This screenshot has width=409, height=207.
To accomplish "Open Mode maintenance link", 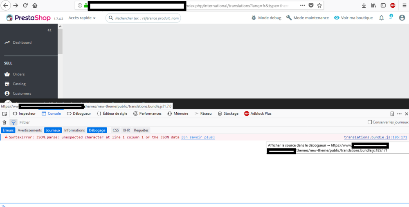I will point(307,18).
